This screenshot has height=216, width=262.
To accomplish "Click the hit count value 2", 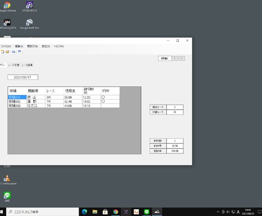I will pyautogui.click(x=175, y=141).
